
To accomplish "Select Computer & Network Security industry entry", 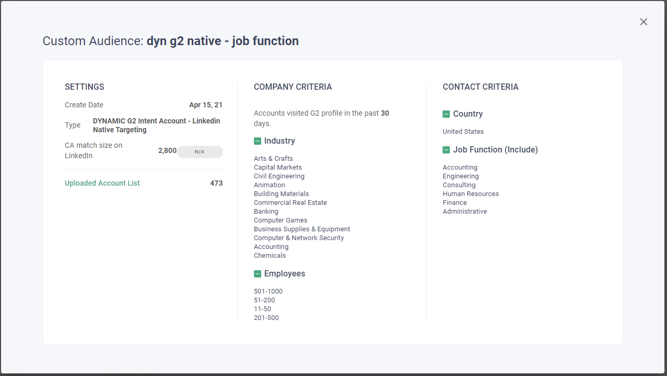I will click(x=299, y=238).
